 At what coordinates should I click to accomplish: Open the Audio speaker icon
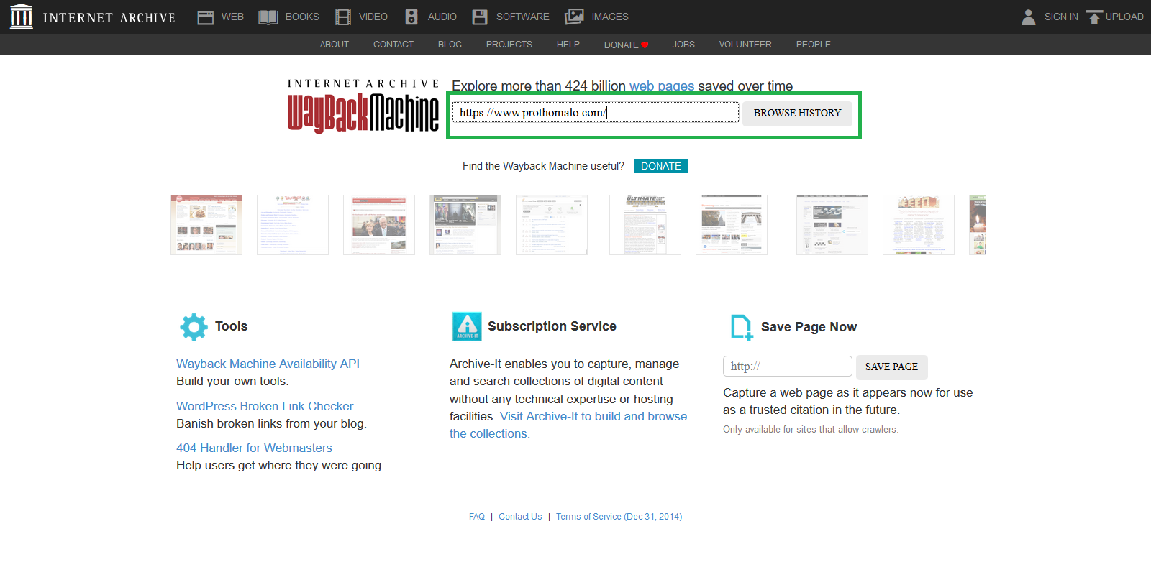(x=411, y=17)
